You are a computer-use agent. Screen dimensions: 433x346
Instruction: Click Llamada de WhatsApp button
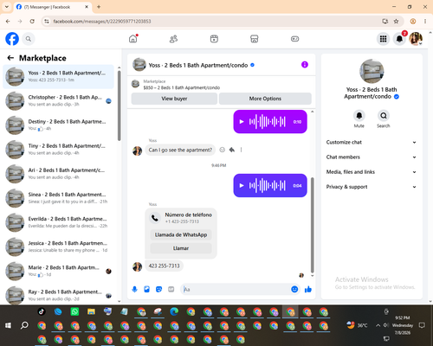(181, 234)
